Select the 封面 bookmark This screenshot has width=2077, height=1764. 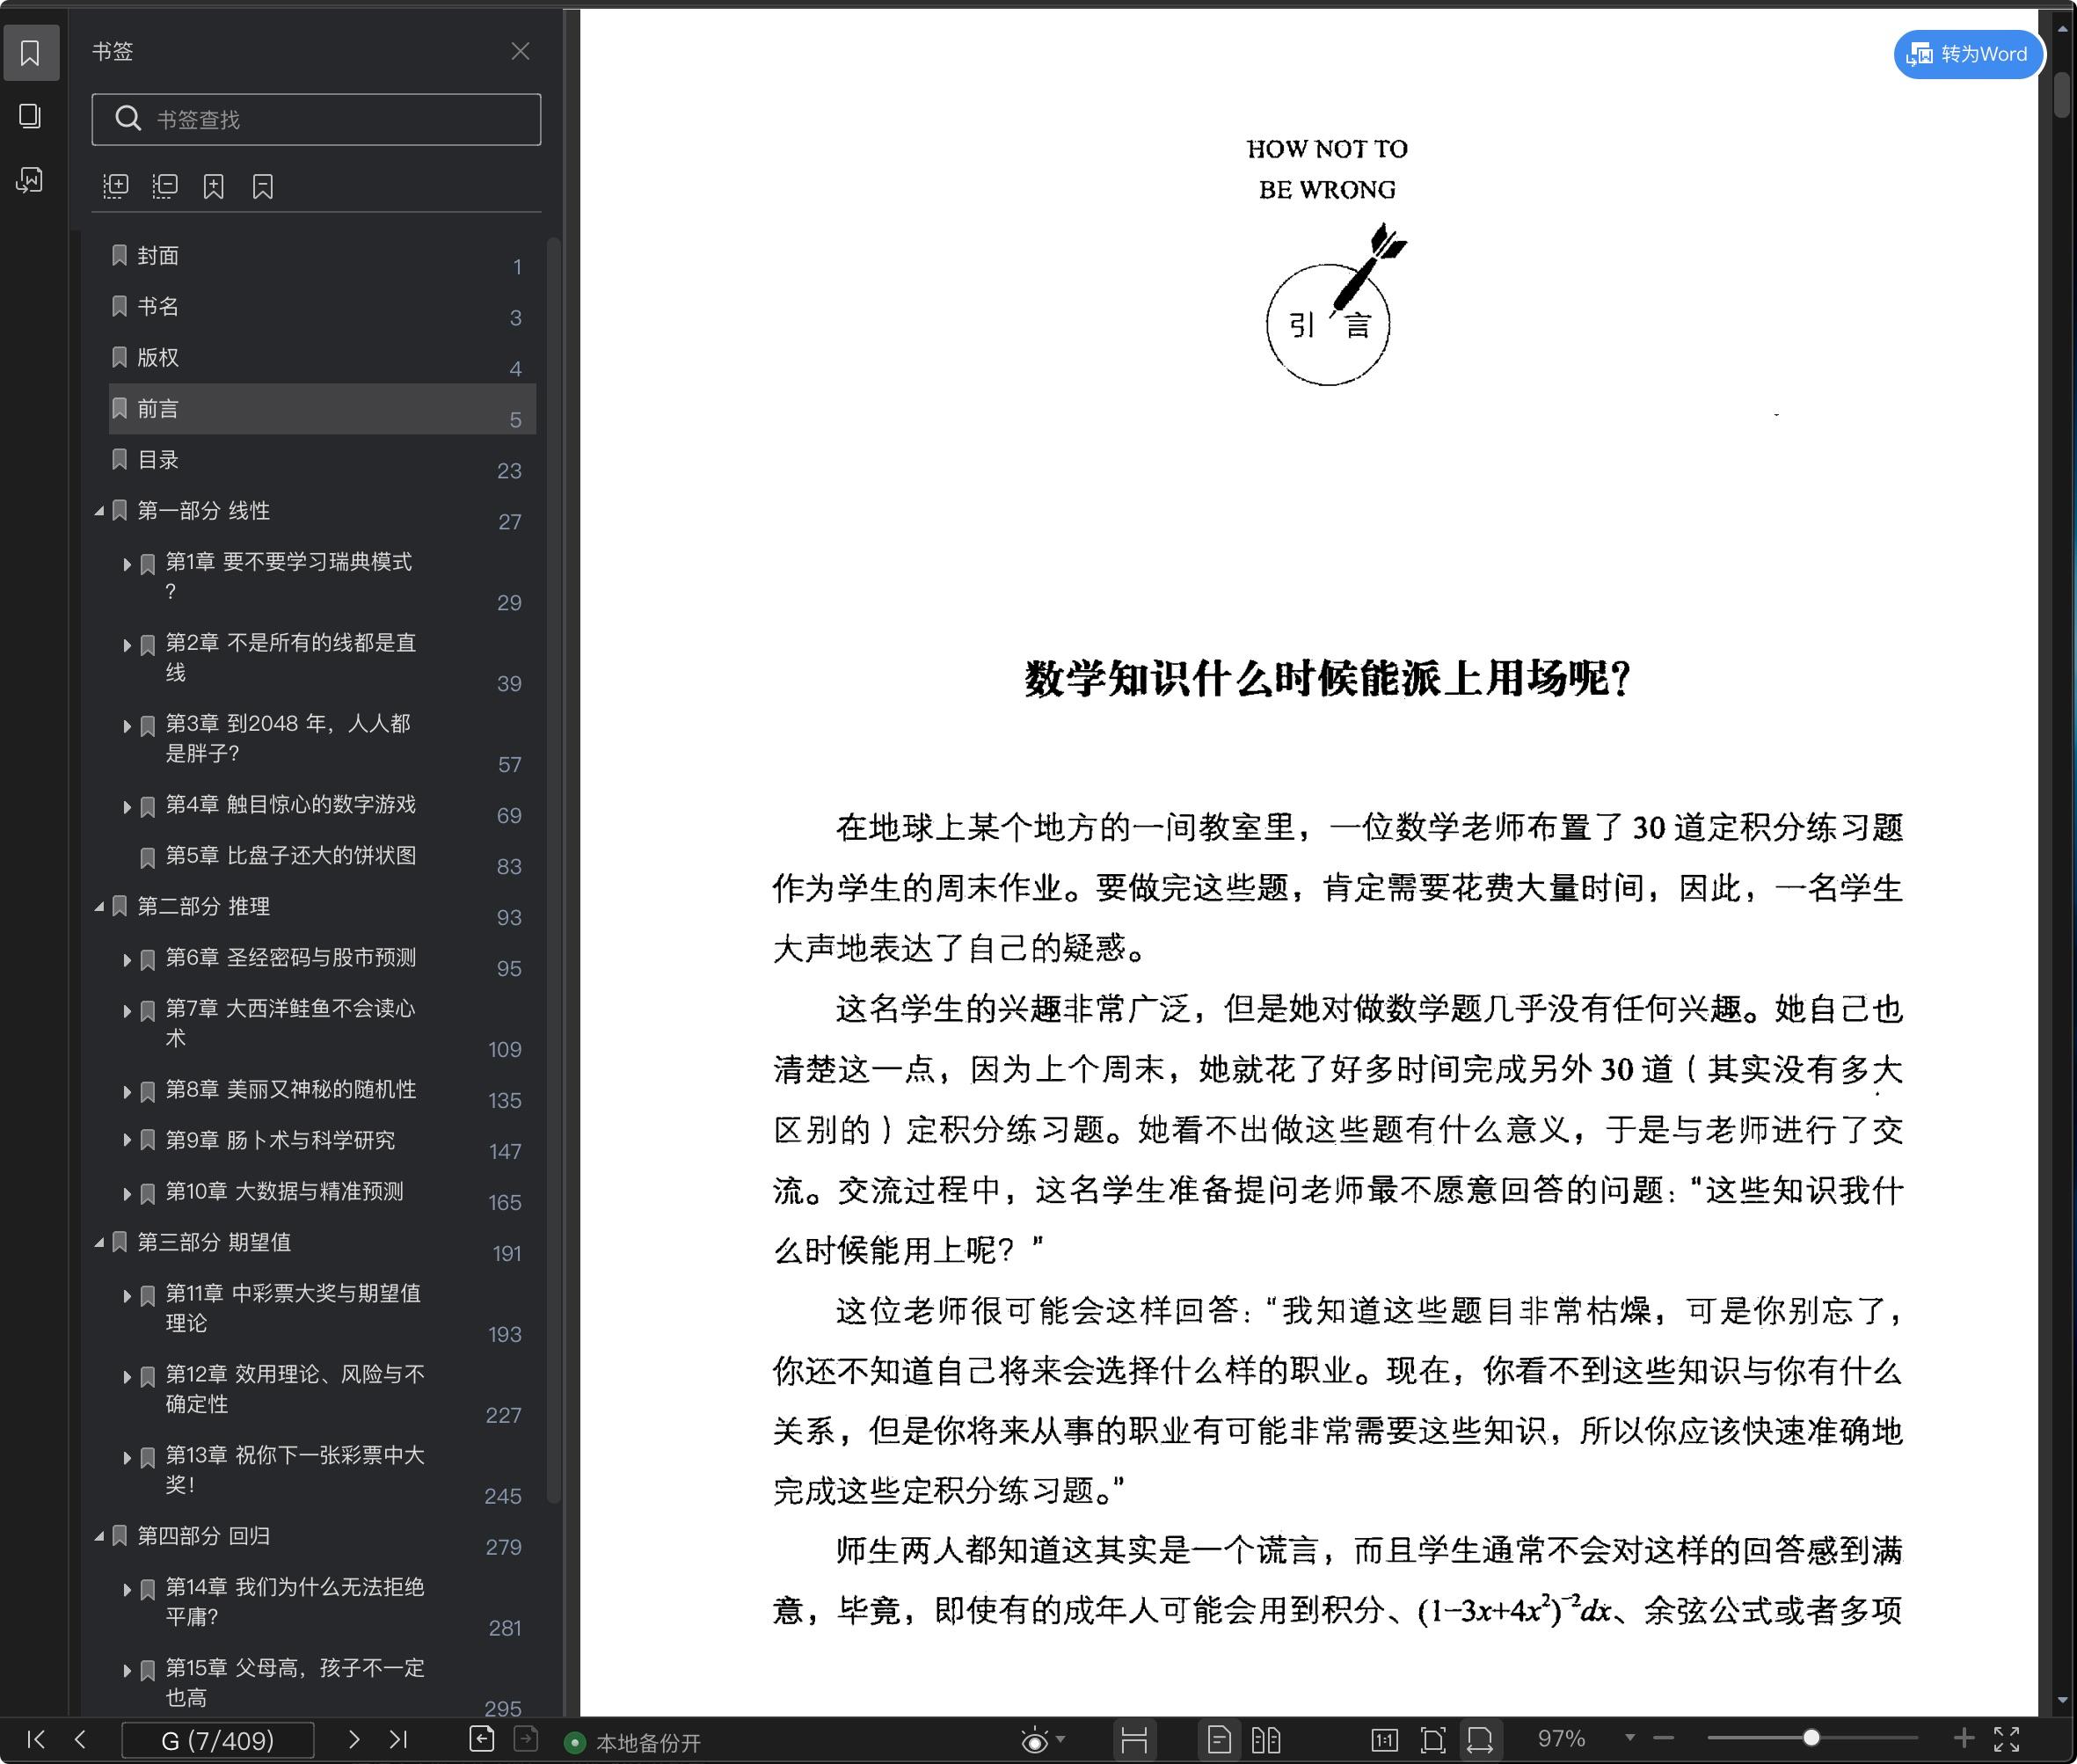(x=322, y=257)
